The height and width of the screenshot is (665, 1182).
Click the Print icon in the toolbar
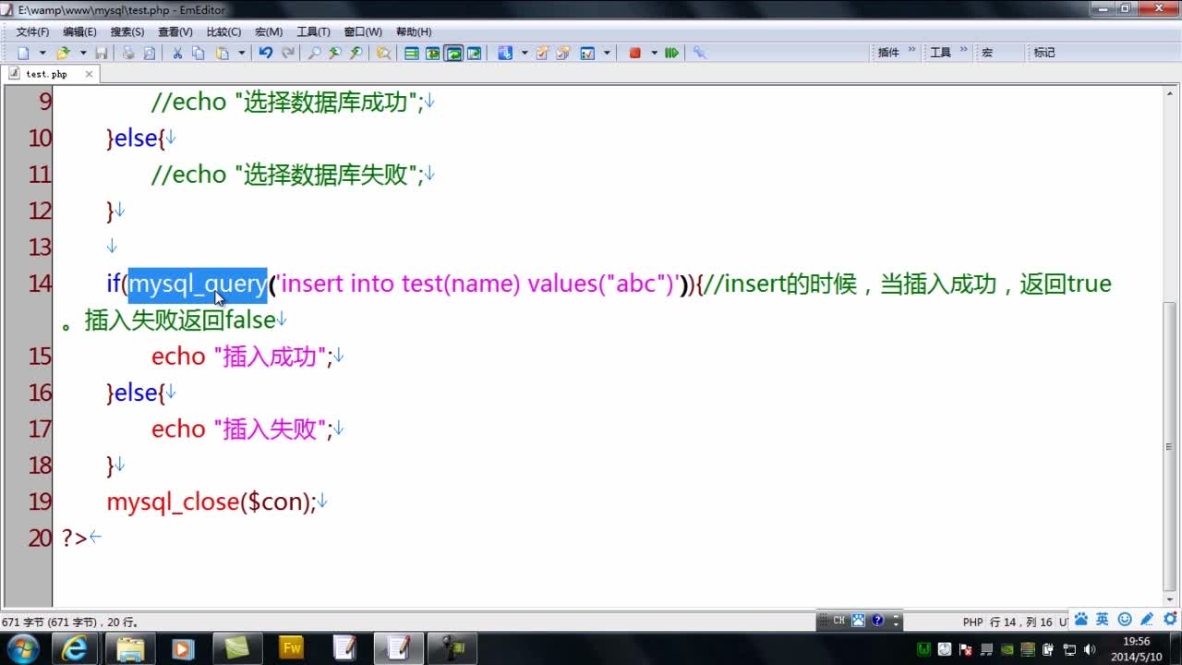[128, 53]
